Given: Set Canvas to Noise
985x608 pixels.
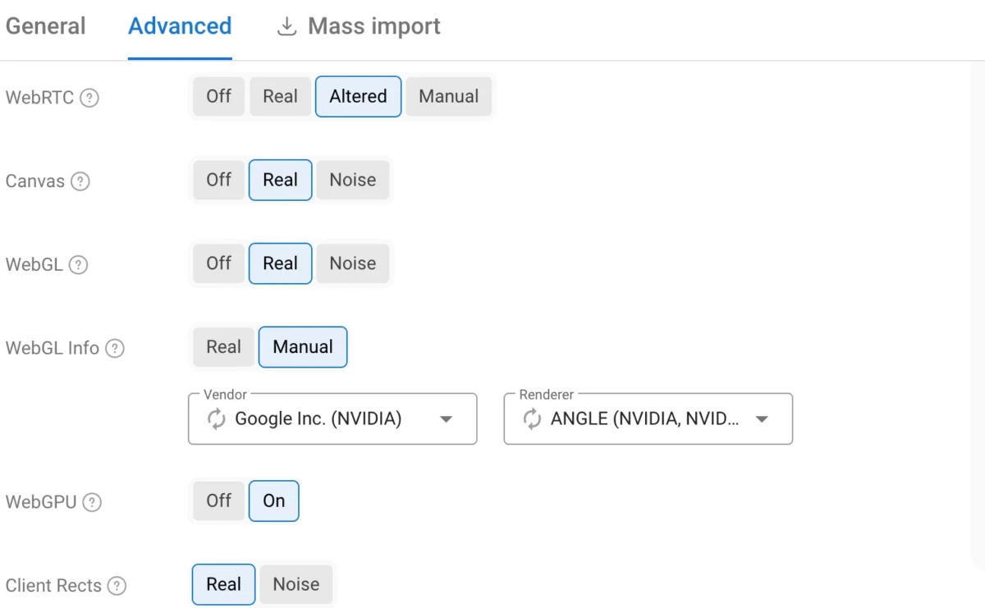Looking at the screenshot, I should coord(353,180).
